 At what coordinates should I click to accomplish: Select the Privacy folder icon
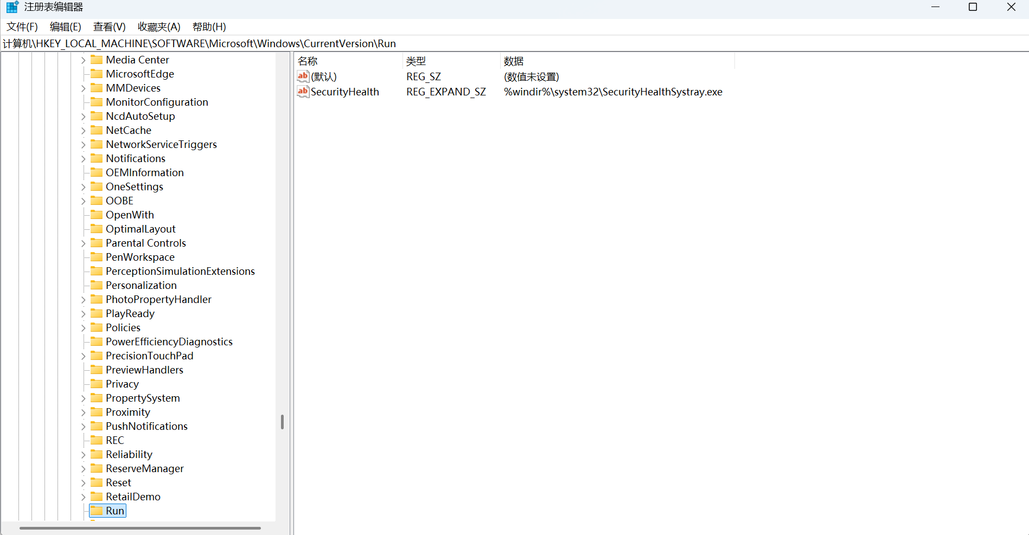coord(97,384)
